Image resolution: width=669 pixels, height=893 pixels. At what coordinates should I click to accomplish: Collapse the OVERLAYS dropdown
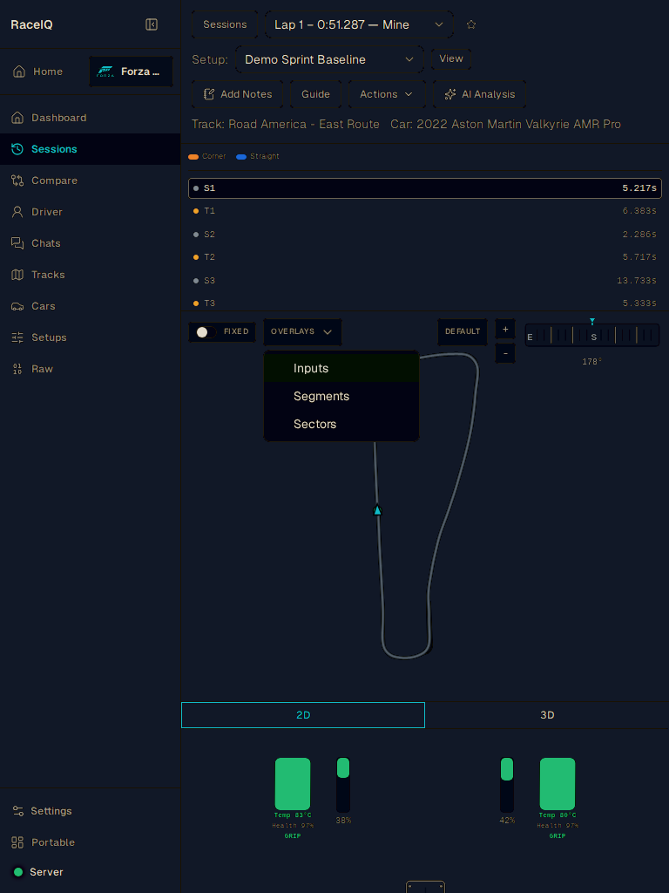[302, 332]
